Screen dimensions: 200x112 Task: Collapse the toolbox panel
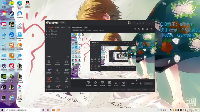point(68,56)
